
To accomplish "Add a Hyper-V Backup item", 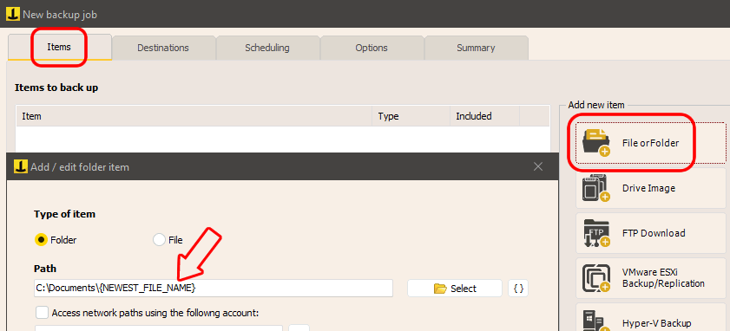I will 650,317.
